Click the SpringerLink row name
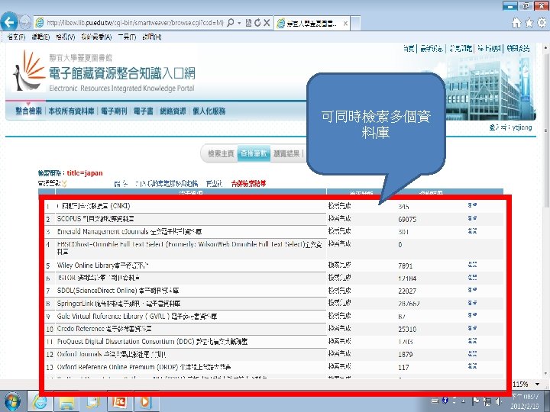The height and width of the screenshot is (412, 550). (118, 304)
